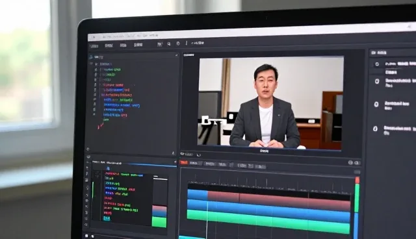The width and height of the screenshot is (416, 239).
Task: Click the left-pointing triangle in the vertical tool strip
Action: [86, 225]
